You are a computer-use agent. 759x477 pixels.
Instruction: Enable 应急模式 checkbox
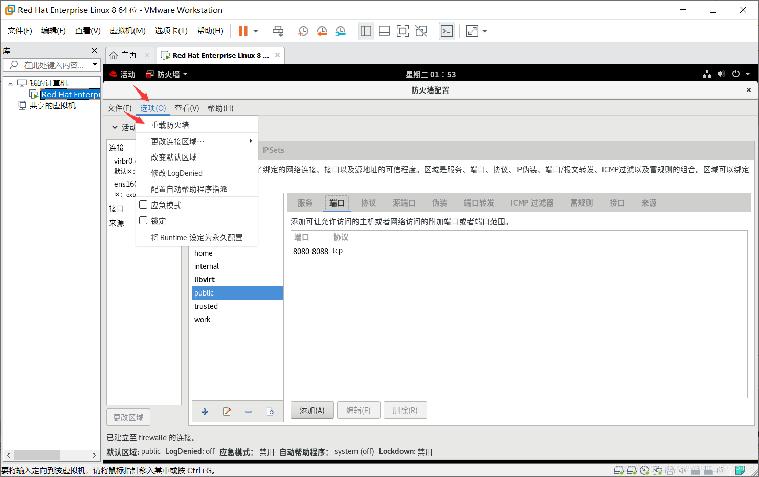coord(143,205)
